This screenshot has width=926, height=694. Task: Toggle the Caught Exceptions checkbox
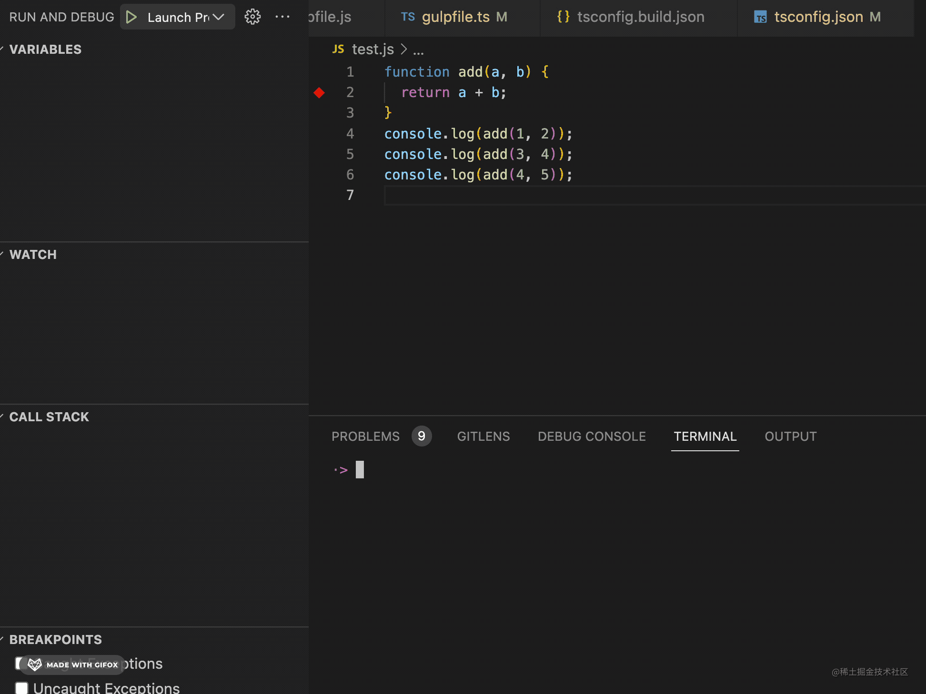18,663
